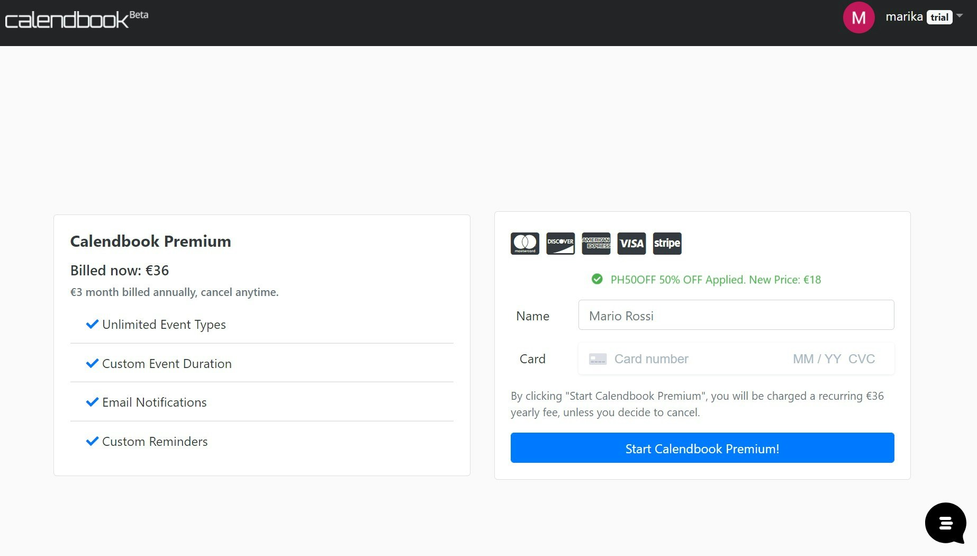Image resolution: width=977 pixels, height=556 pixels.
Task: Open the marika account dropdown arrow
Action: [960, 15]
